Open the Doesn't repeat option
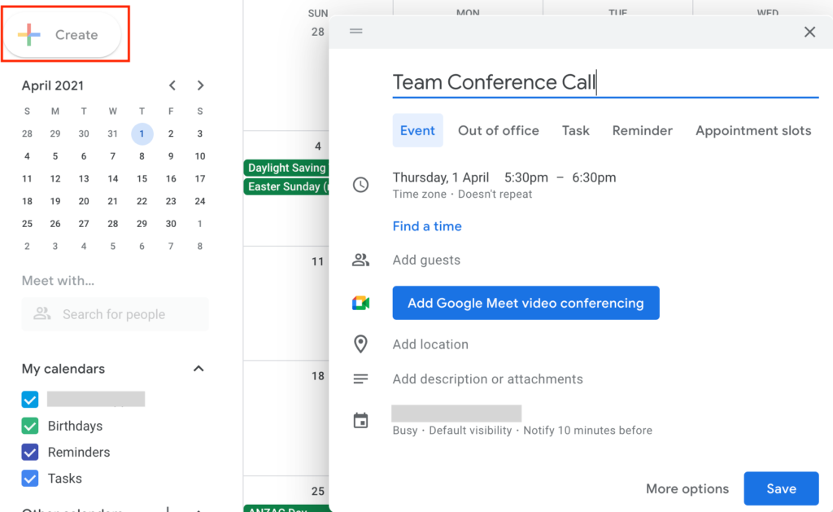Screen dimensions: 833x512 point(495,194)
